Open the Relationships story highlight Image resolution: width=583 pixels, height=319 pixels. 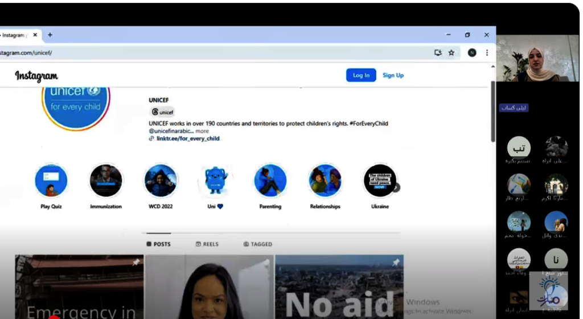(x=325, y=181)
